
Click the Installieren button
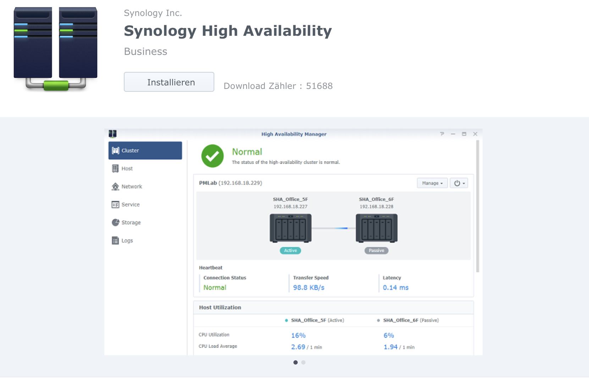click(169, 82)
